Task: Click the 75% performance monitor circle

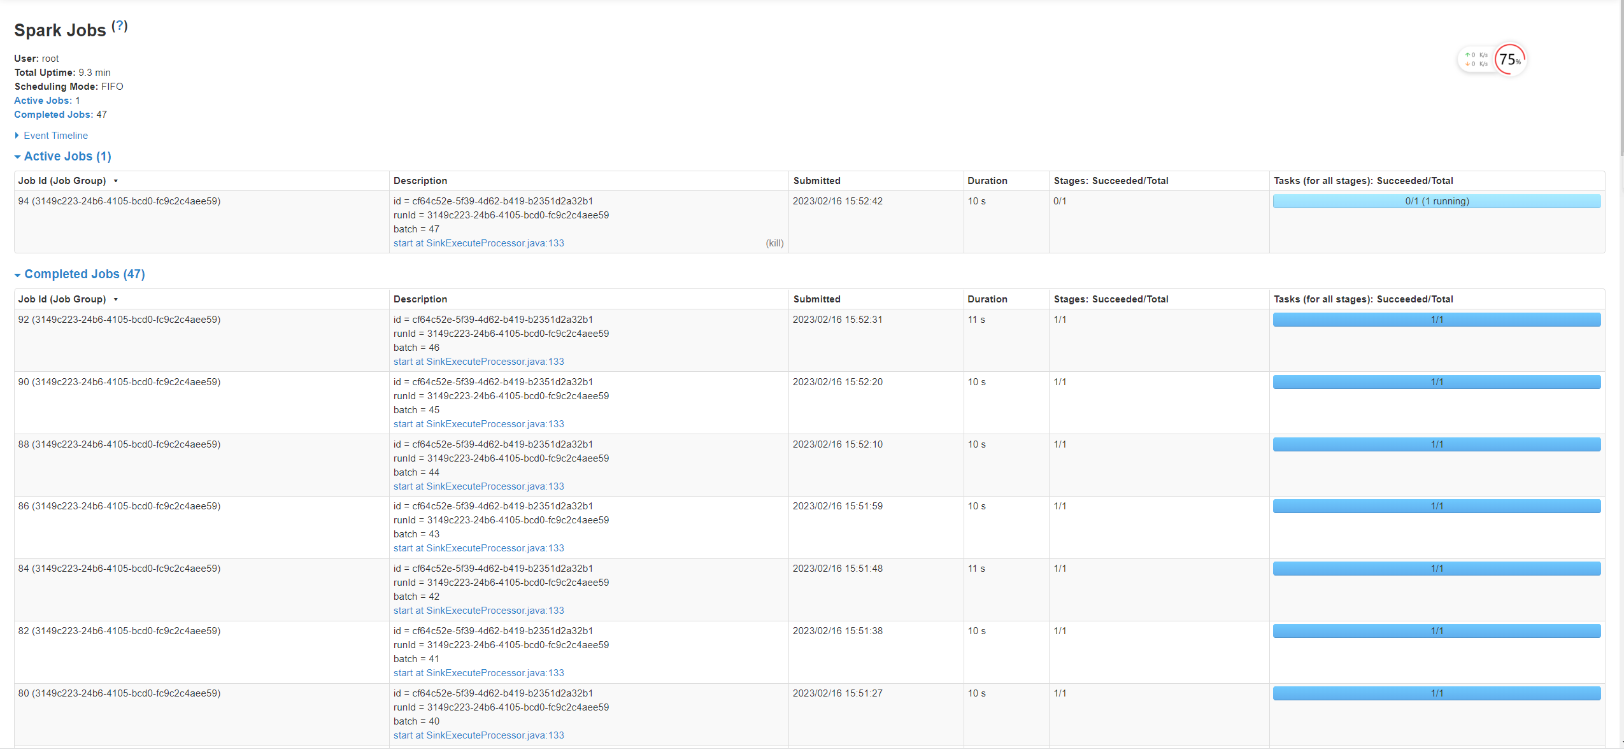Action: [1509, 60]
